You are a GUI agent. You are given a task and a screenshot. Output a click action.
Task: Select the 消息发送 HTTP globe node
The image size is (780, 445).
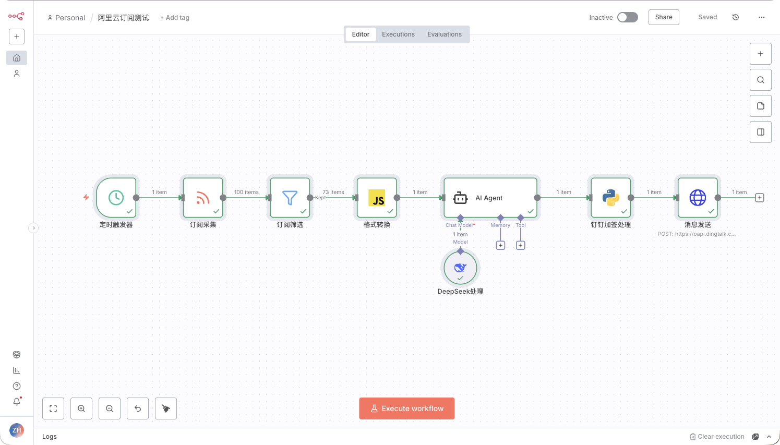[698, 198]
